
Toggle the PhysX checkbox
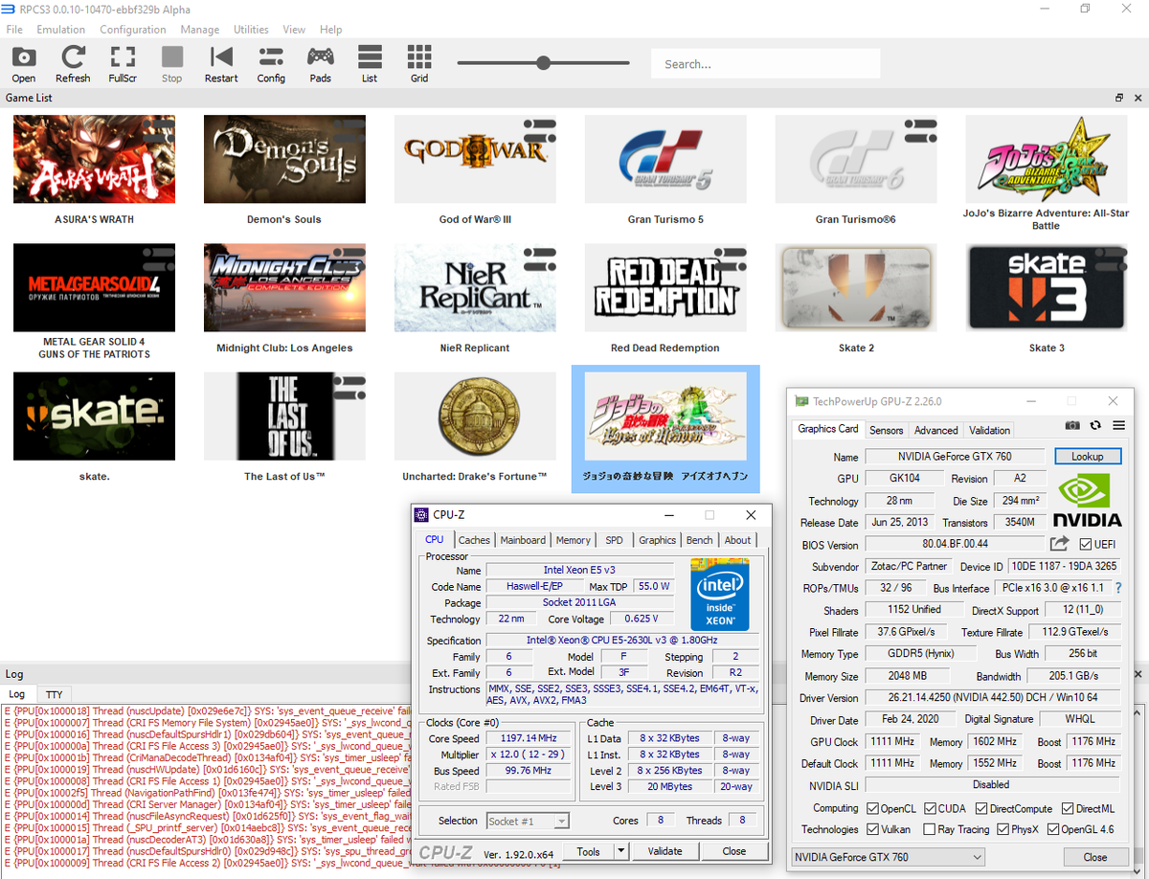coord(1003,829)
